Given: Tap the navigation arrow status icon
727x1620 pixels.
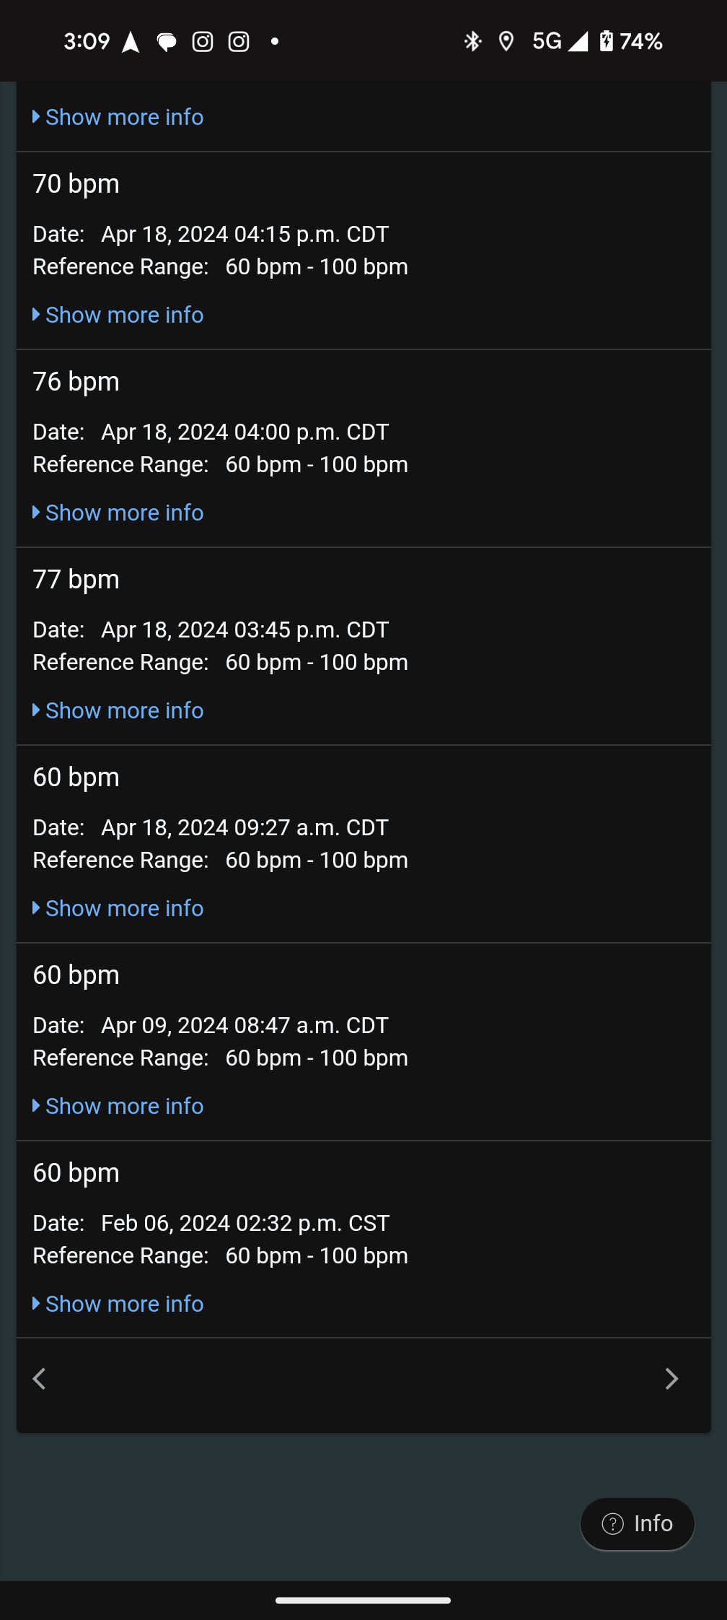Looking at the screenshot, I should [x=131, y=42].
